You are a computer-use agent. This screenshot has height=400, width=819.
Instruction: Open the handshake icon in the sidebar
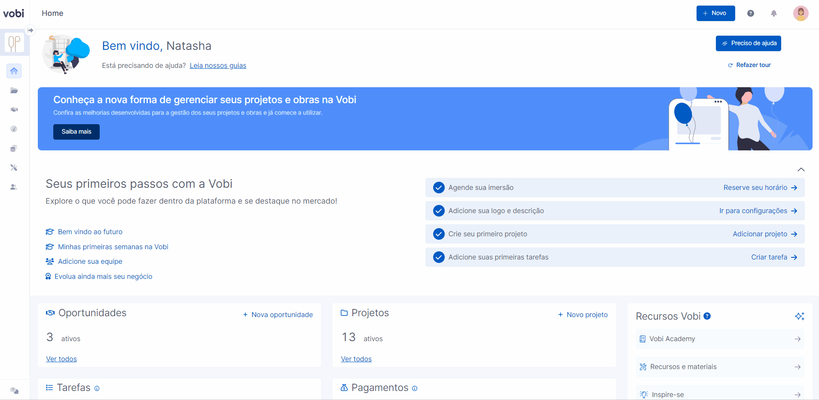(x=14, y=110)
